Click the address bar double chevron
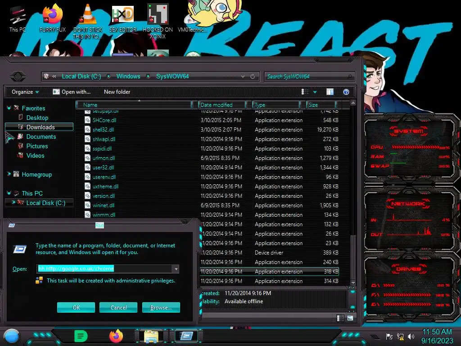The width and height of the screenshot is (461, 346). tap(54, 77)
